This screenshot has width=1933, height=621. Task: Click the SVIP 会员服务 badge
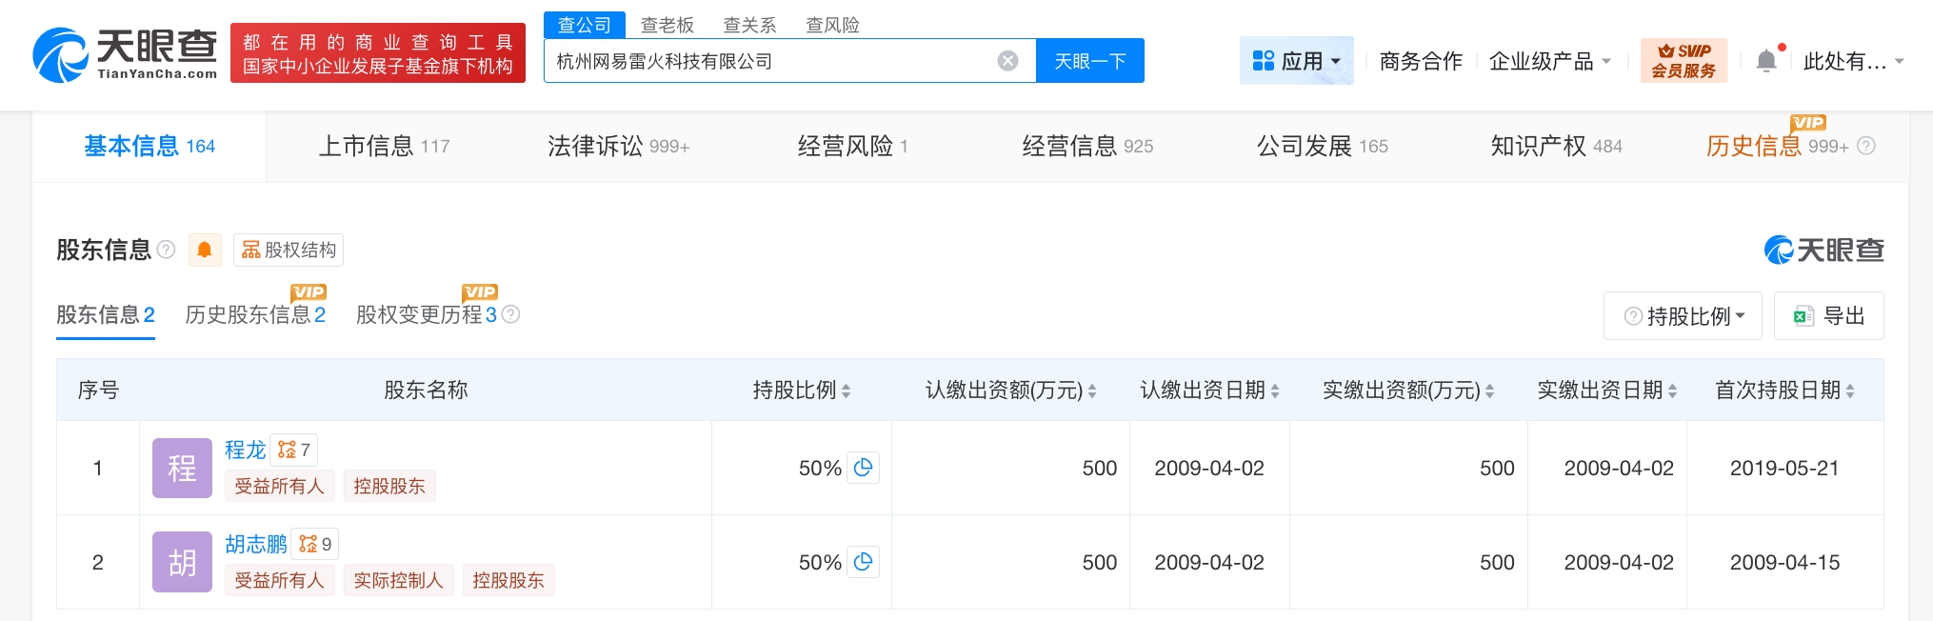coord(1683,61)
